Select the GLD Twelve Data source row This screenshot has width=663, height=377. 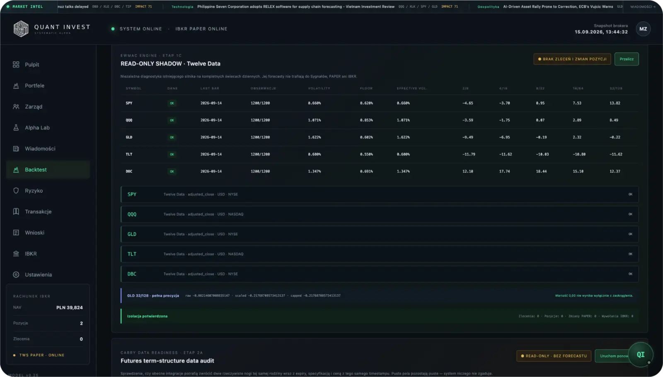point(380,234)
